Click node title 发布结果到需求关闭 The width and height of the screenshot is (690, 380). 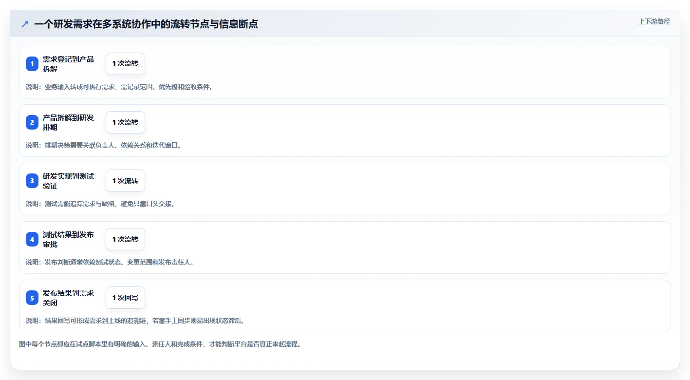click(x=68, y=298)
